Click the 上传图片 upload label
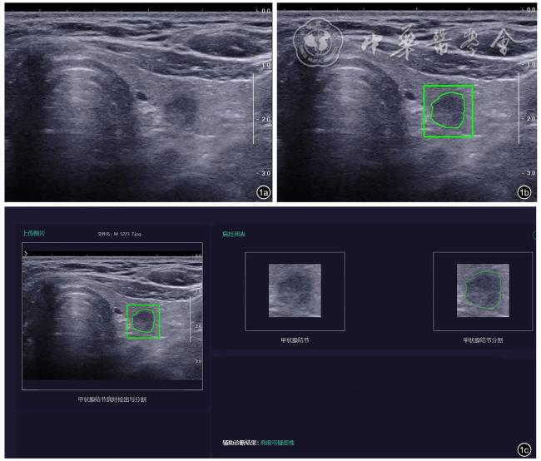541x461 pixels. coord(33,234)
